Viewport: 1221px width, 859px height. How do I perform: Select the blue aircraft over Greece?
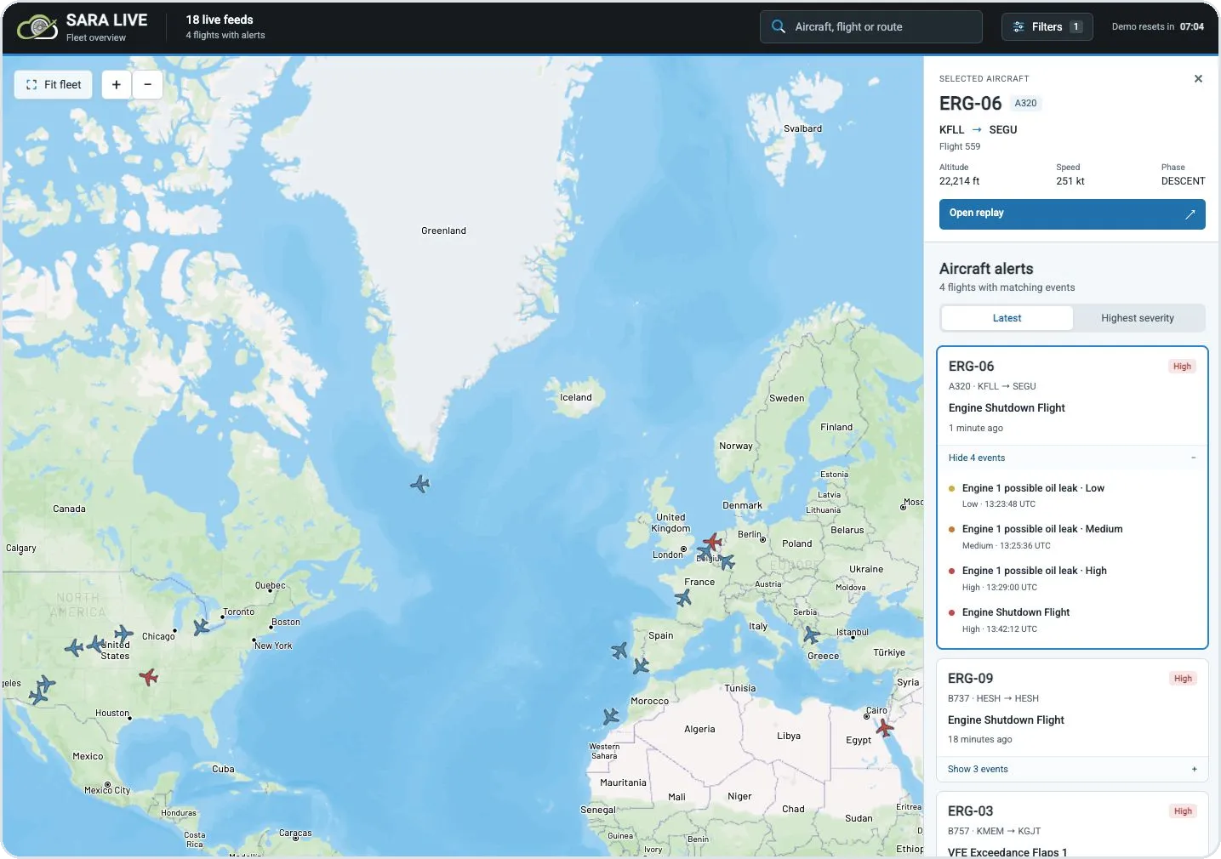point(812,635)
